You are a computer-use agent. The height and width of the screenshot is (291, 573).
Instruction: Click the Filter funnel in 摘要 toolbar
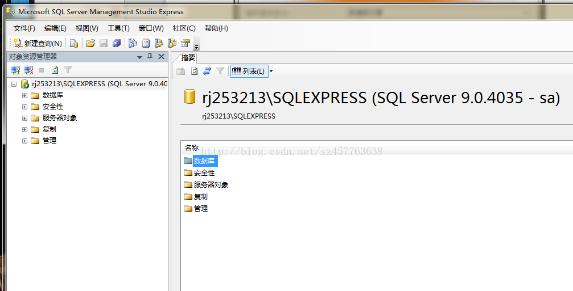(220, 71)
